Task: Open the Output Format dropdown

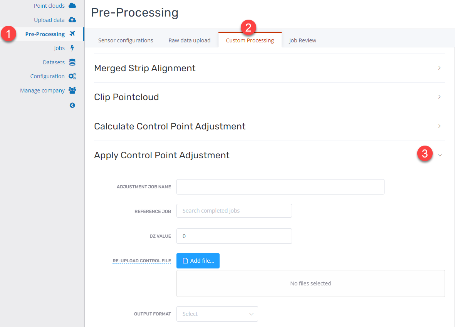Action: [x=217, y=314]
